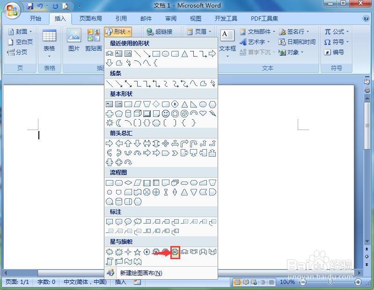The image size is (374, 290).
Task: Select the explosion 1 shape
Action: click(110, 252)
